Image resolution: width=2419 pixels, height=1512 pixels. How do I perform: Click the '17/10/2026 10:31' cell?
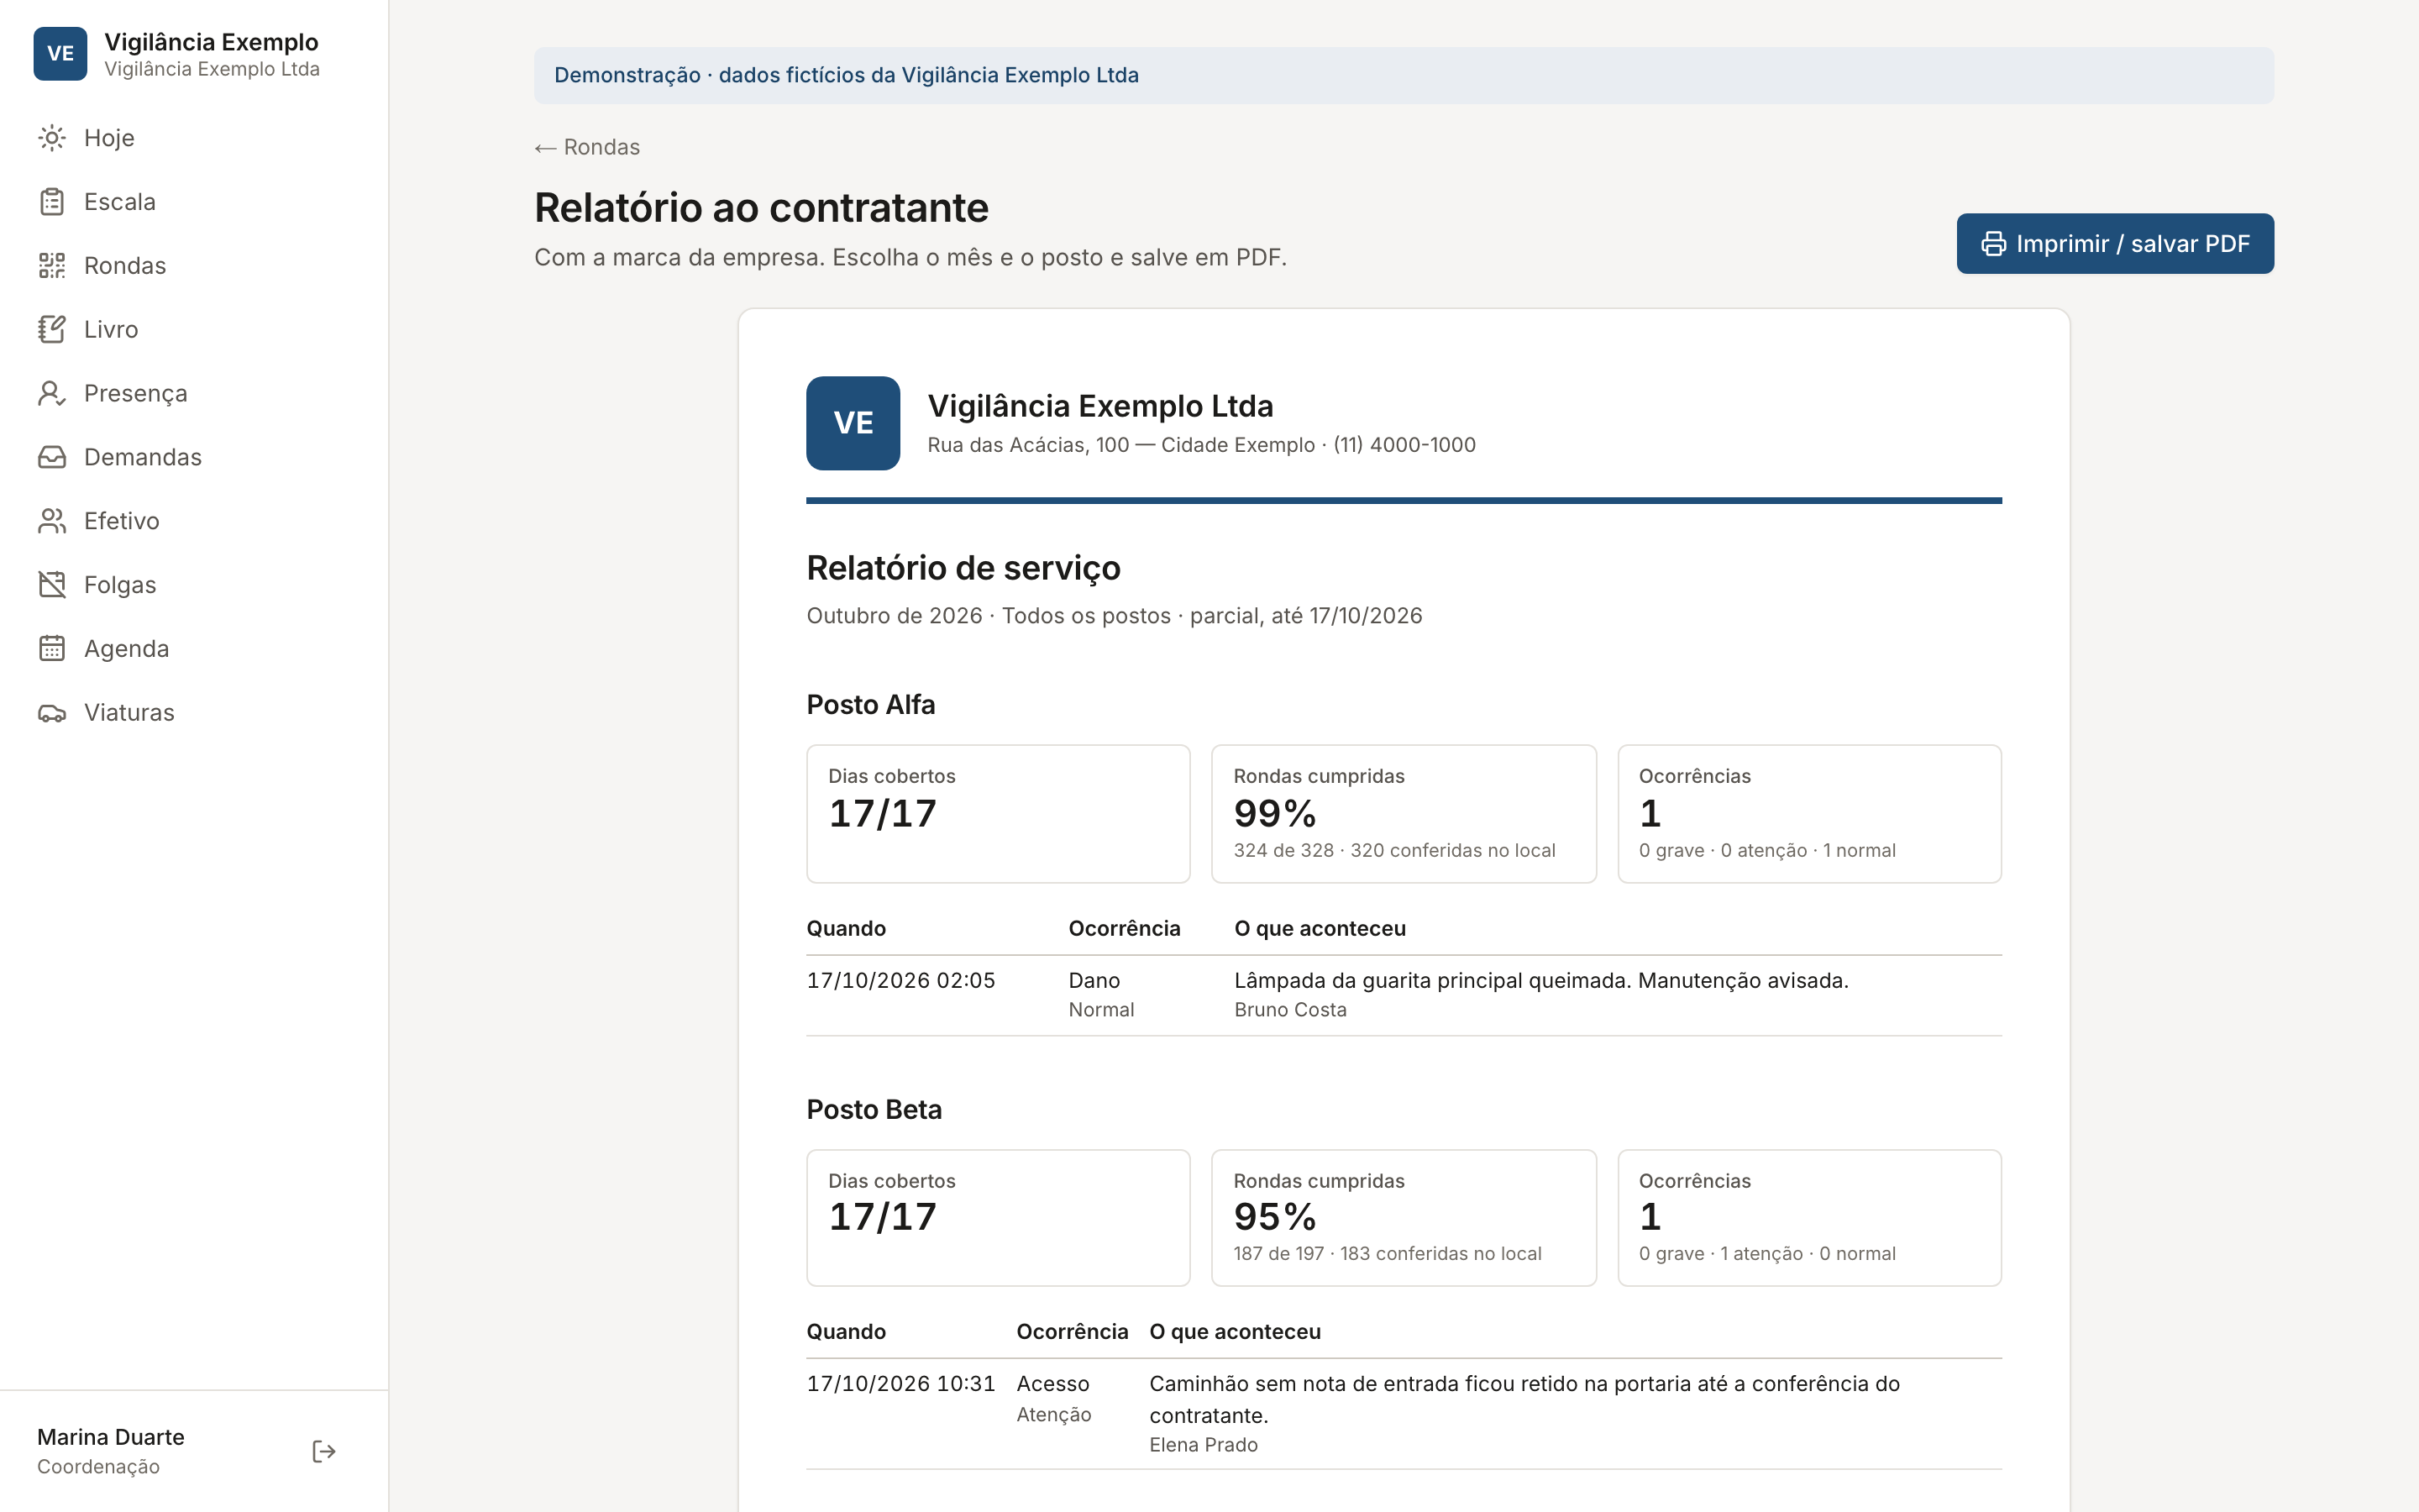900,1384
